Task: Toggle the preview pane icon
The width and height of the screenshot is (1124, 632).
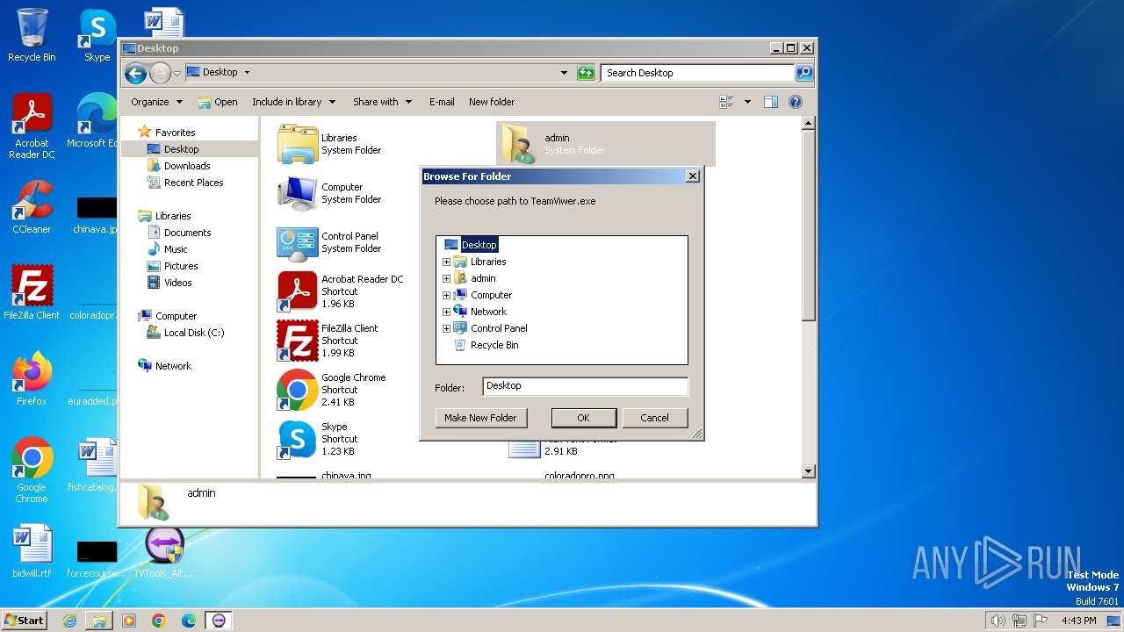Action: (x=770, y=102)
